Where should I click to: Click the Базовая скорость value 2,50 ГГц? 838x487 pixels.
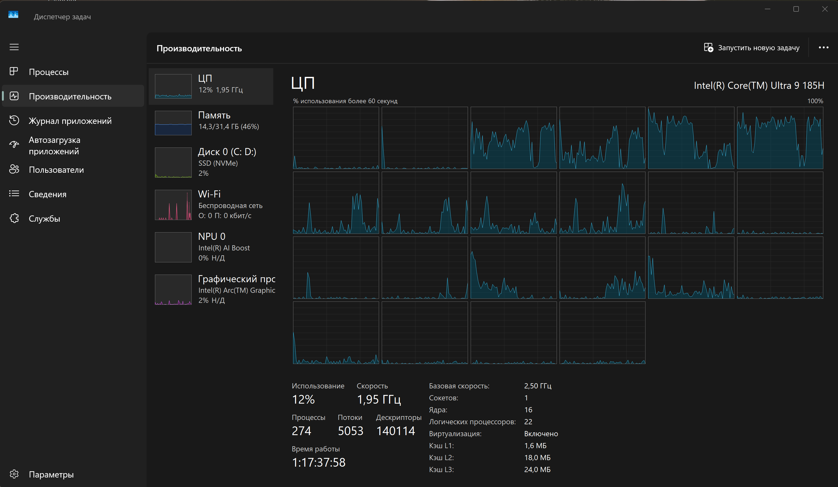tap(538, 386)
